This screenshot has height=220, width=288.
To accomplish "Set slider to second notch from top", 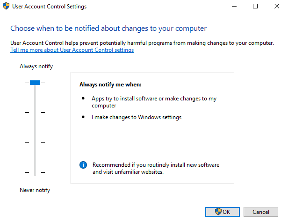I will point(35,113).
